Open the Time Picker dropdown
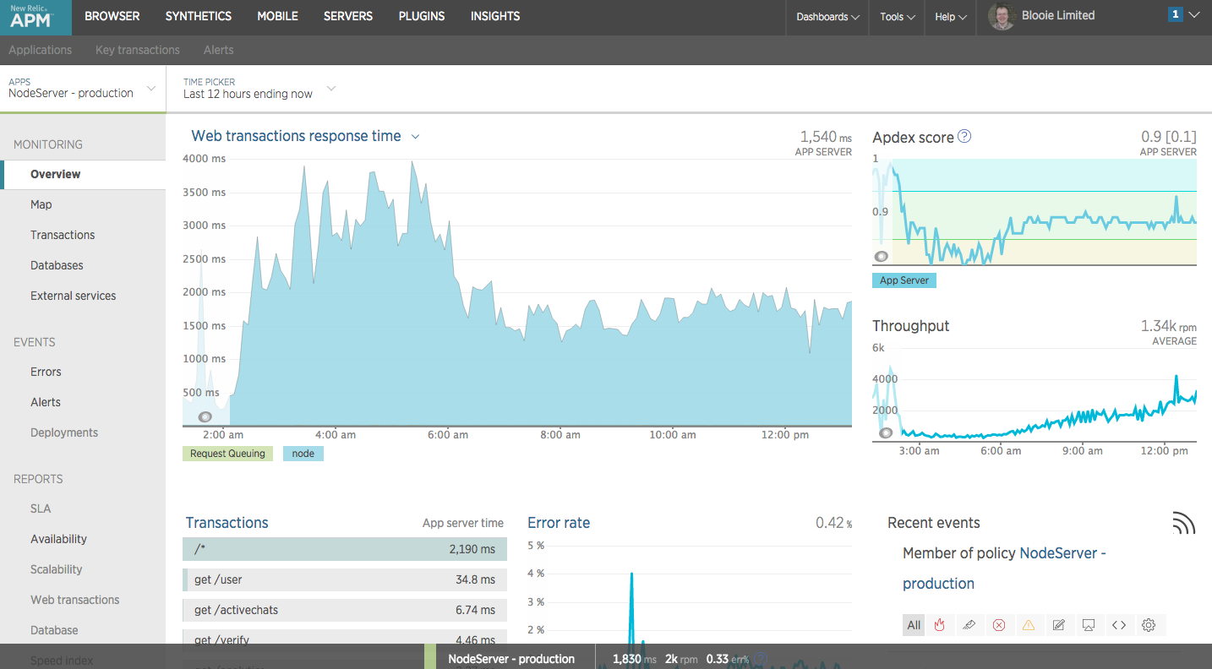Viewport: 1212px width, 669px height. [x=259, y=89]
